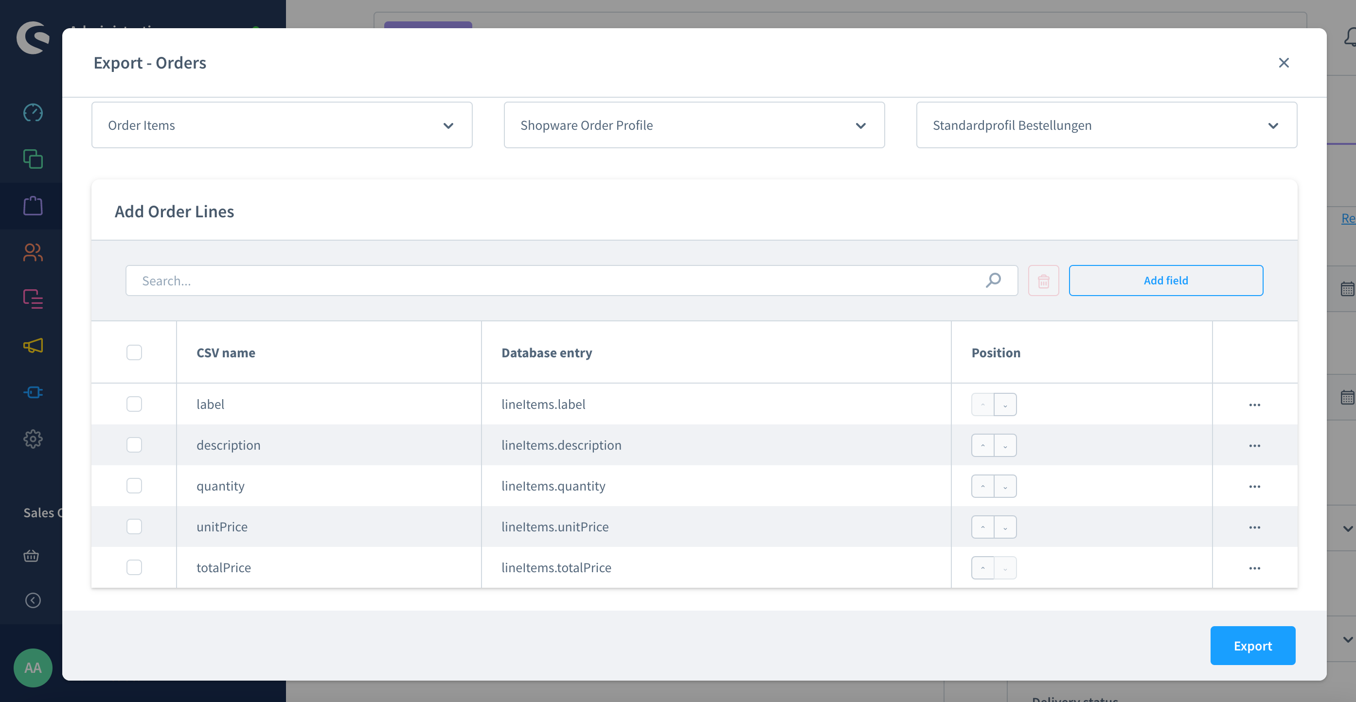Check the unitPrice row checkbox
Screen dimensions: 1356x702
[134, 526]
